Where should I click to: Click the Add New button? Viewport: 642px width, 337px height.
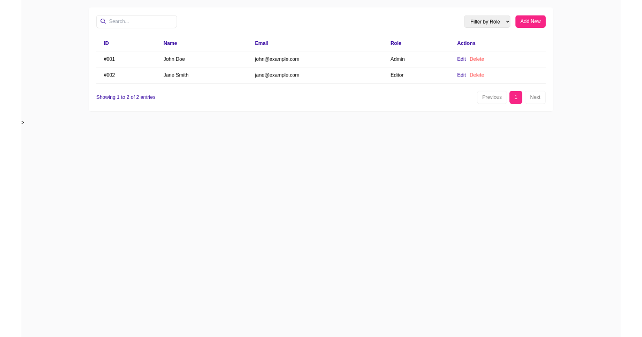(530, 21)
